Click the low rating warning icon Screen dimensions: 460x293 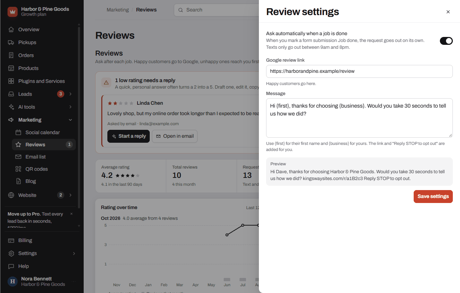point(106,83)
